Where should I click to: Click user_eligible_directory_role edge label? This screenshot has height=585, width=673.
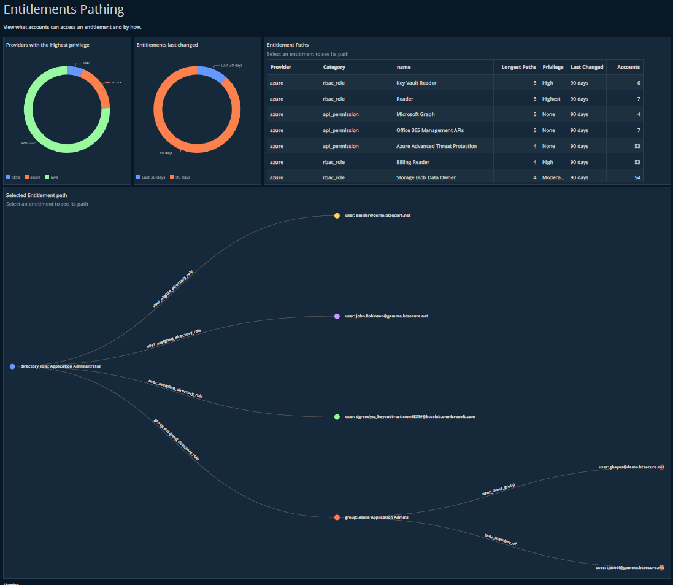(173, 289)
